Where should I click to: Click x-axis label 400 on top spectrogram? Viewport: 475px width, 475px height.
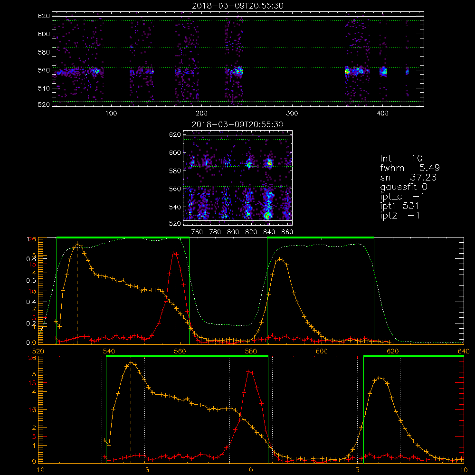click(382, 114)
